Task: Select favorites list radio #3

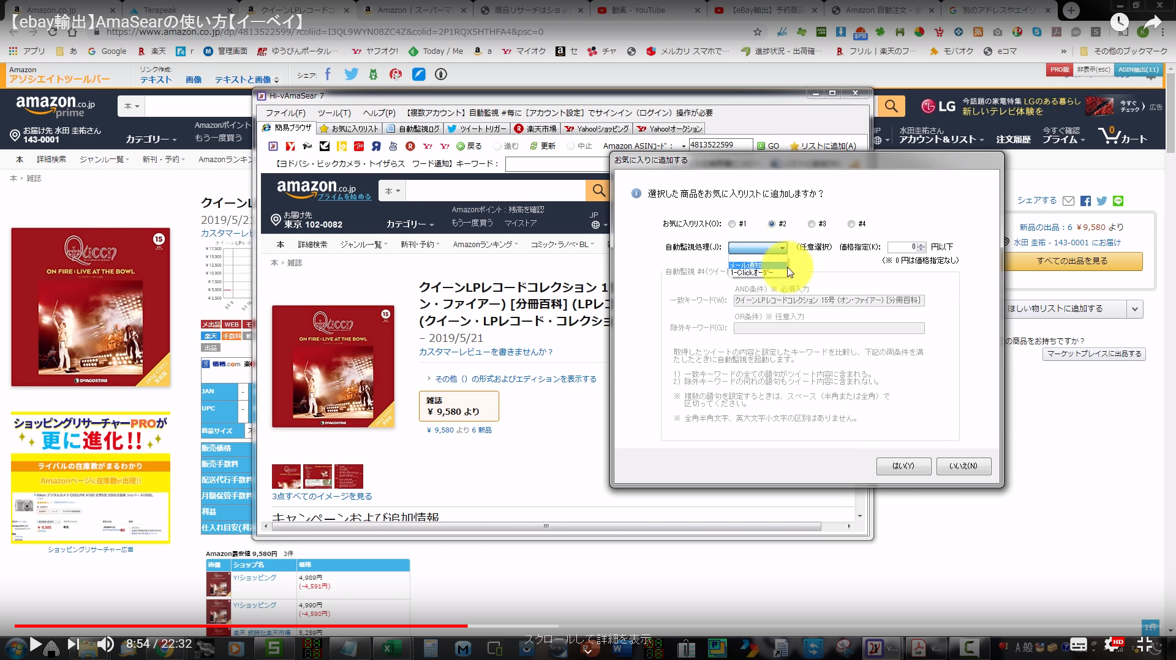Action: tap(812, 224)
